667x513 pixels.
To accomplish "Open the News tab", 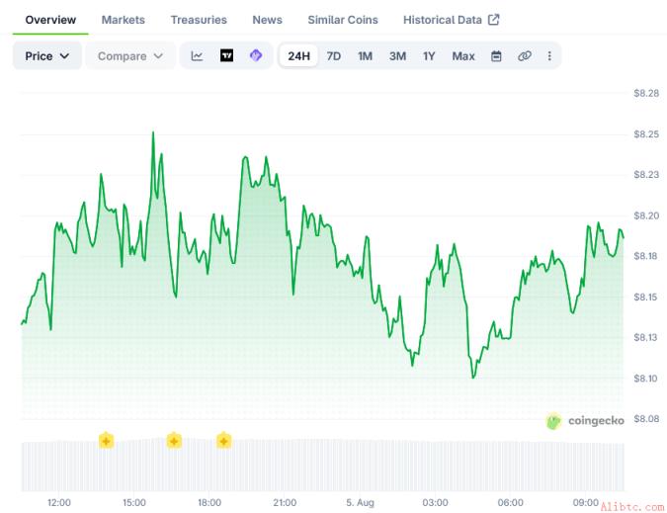I will click(267, 20).
